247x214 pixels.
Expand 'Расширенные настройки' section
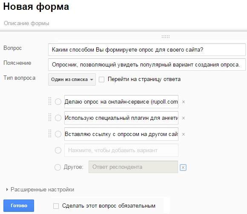pyautogui.click(x=40, y=189)
